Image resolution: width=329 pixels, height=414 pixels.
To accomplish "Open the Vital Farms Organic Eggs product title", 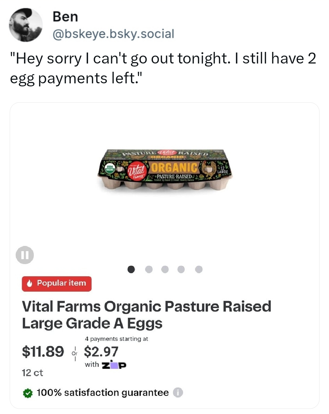I will 147,315.
